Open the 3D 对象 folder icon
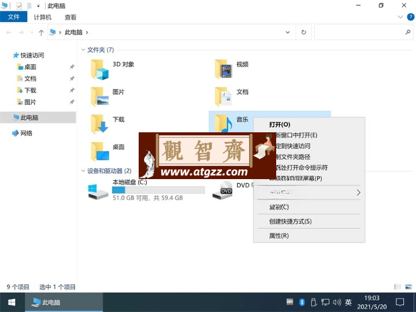This screenshot has width=416, height=312. click(x=99, y=69)
